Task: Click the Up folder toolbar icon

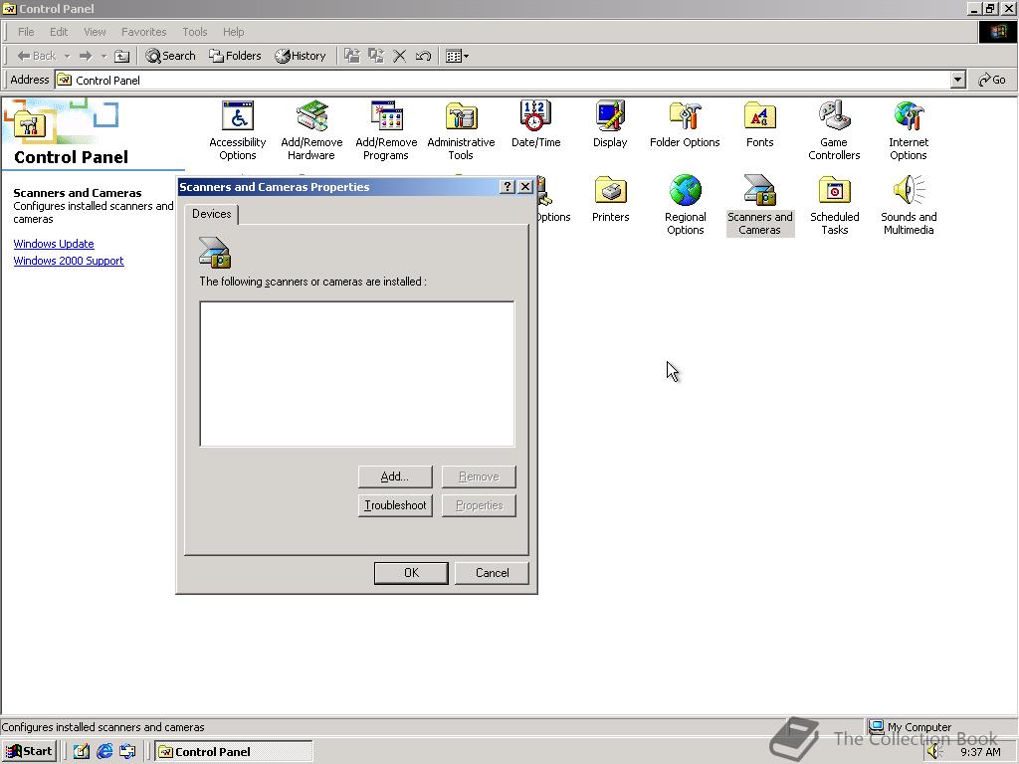Action: pos(121,56)
